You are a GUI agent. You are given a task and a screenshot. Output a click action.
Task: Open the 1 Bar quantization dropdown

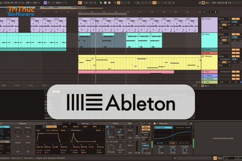(36, 3)
